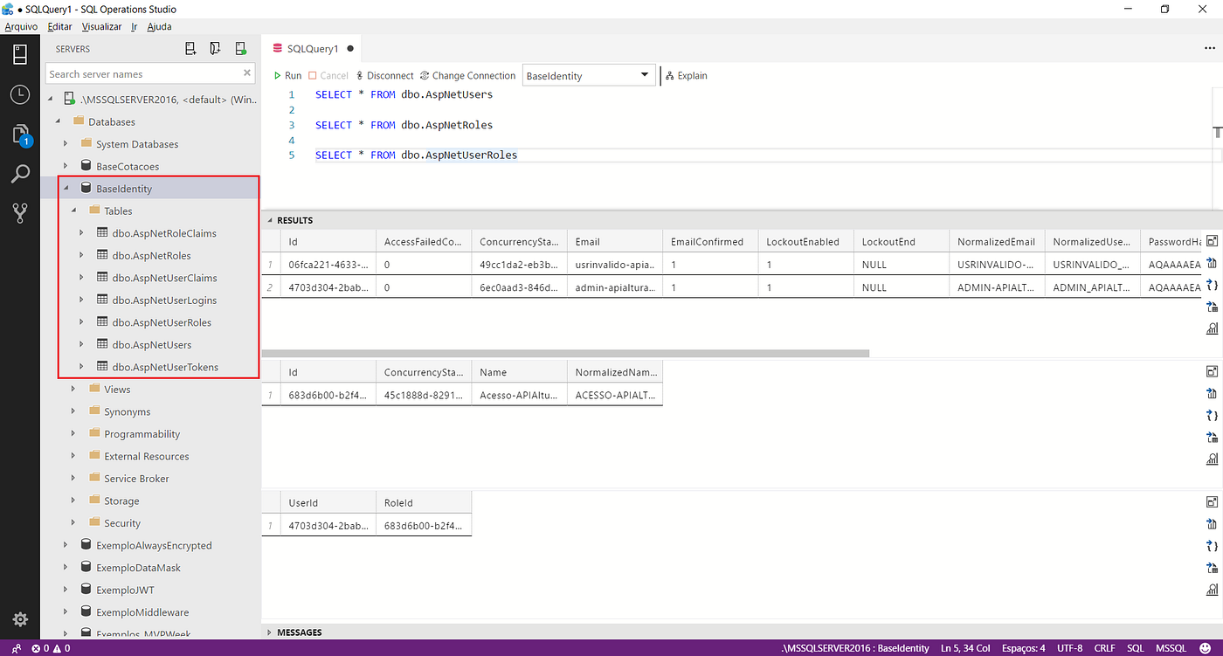
Task: Open the Editar menu
Action: [60, 26]
